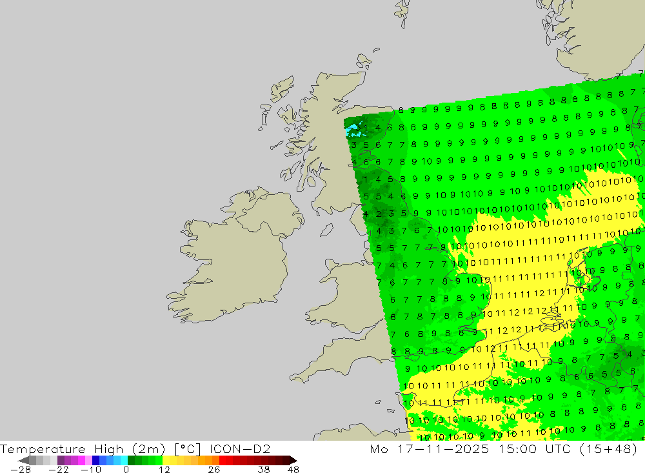Click the '(15+48)' forecast offset text
Screen dimensions: 645x473
(608, 448)
